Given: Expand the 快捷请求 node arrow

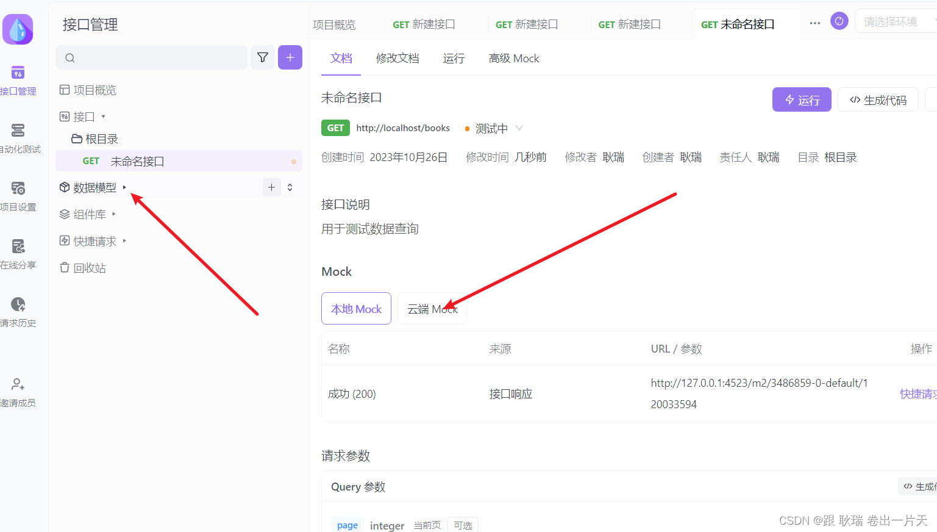Looking at the screenshot, I should pyautogui.click(x=124, y=241).
